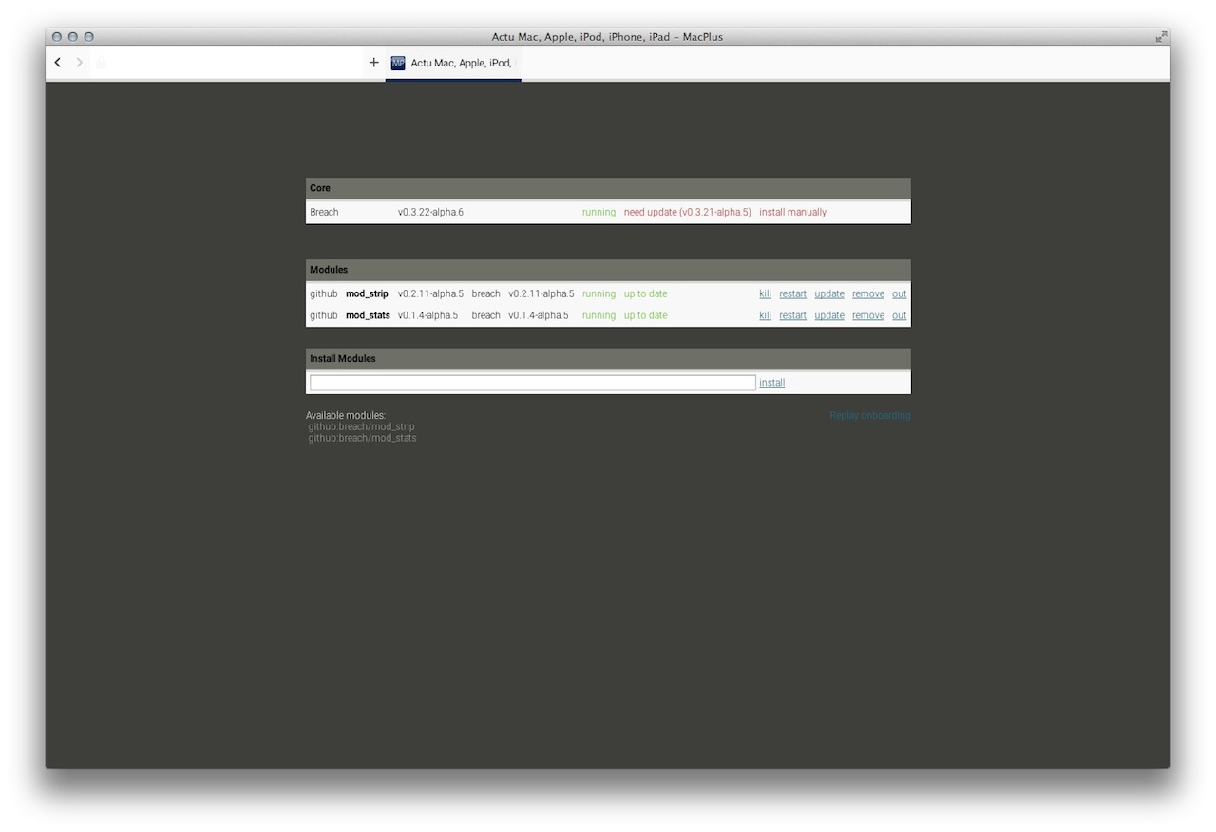Click 'install manually' in Core row

point(793,213)
